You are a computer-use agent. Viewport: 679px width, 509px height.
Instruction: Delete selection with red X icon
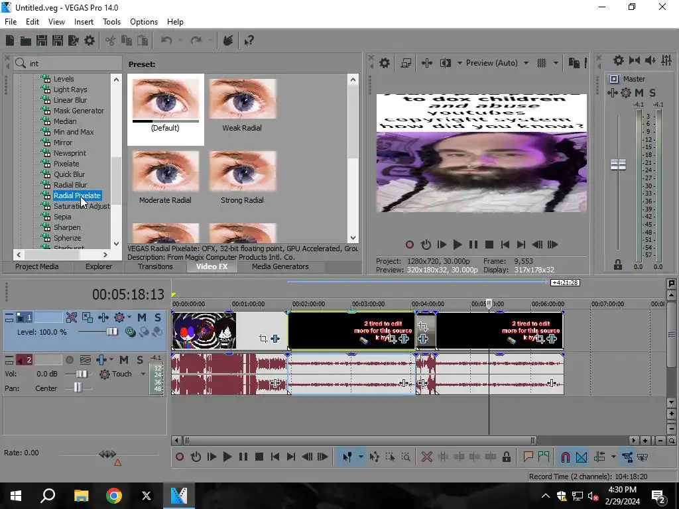(426, 457)
